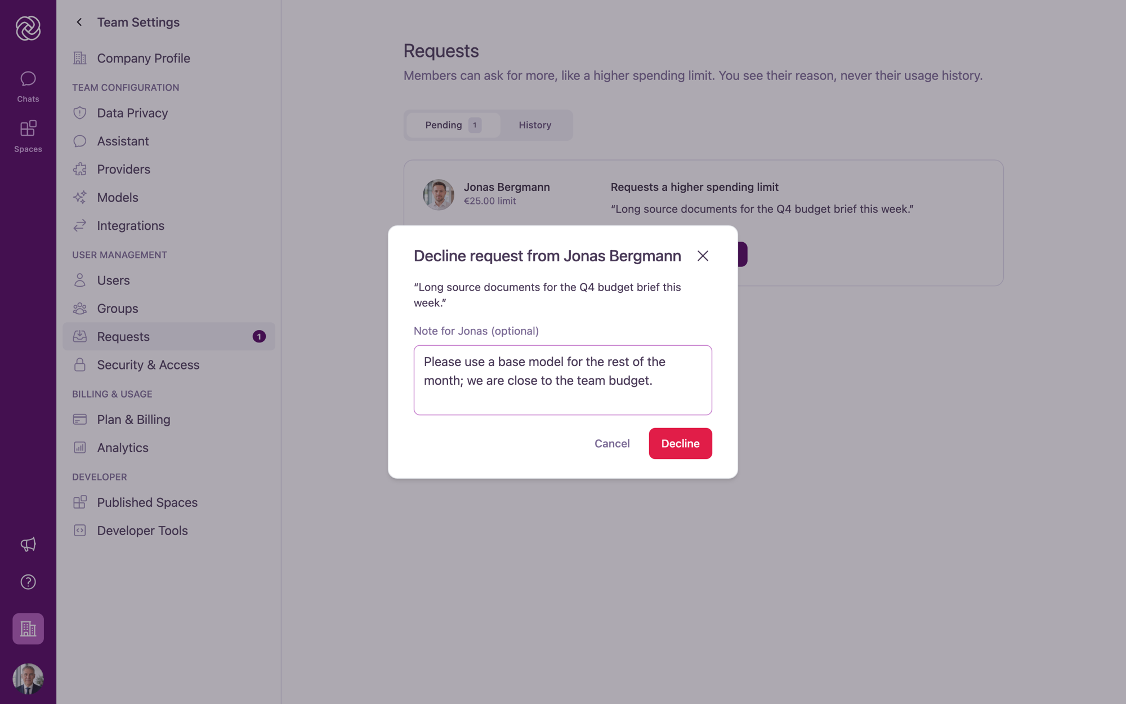Close the decline request dialog
The image size is (1126, 704).
coord(703,256)
